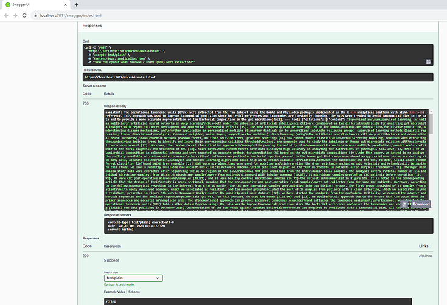
Task: Click the upper 'Responses' section heading
Action: pos(92,26)
